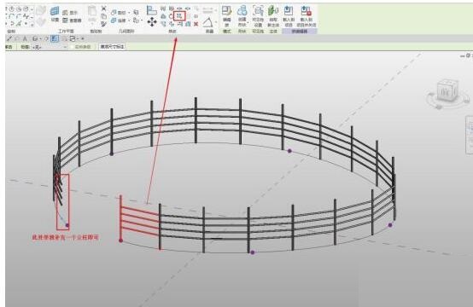The height and width of the screenshot is (307, 473).
Task: Activate the Move tool with four arrows
Action: click(x=152, y=21)
